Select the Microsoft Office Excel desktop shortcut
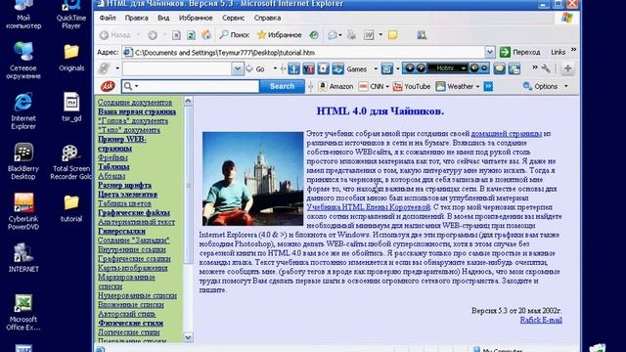This screenshot has height=352, width=626. click(23, 313)
